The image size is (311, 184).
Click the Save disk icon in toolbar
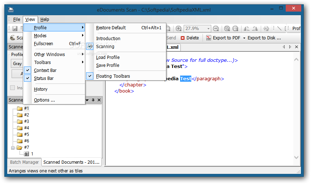[15, 29]
